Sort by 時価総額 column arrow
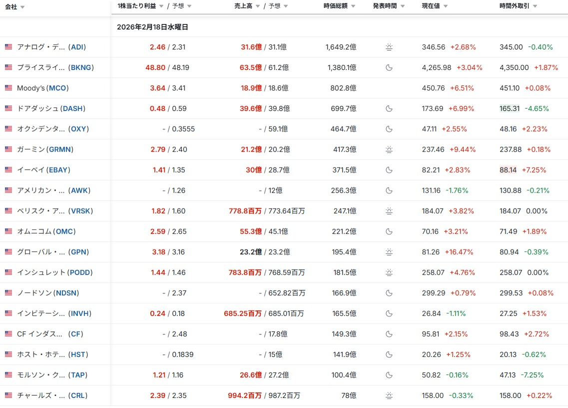The image size is (568, 408). [353, 6]
